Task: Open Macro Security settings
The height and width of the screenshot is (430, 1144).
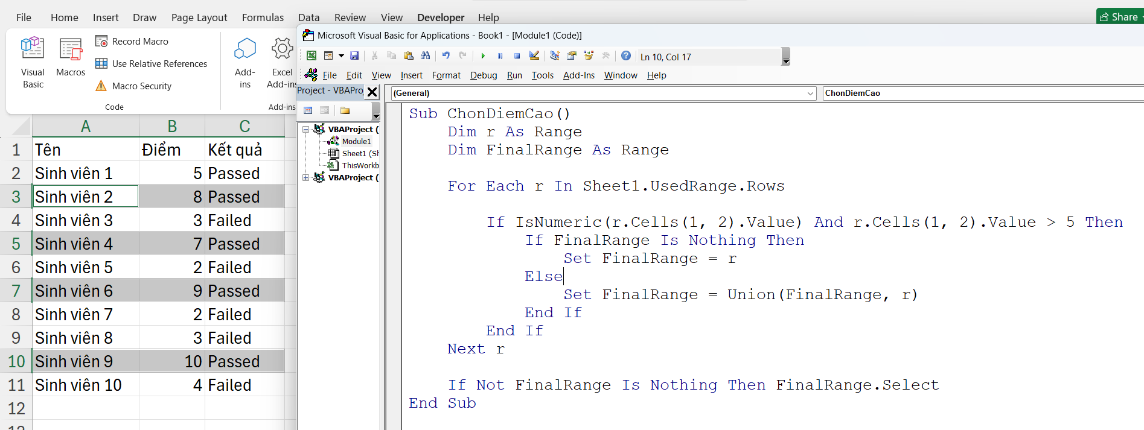Action: click(134, 86)
